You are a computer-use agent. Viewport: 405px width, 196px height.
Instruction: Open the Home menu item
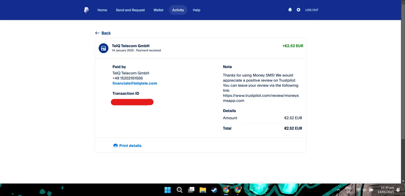click(102, 10)
